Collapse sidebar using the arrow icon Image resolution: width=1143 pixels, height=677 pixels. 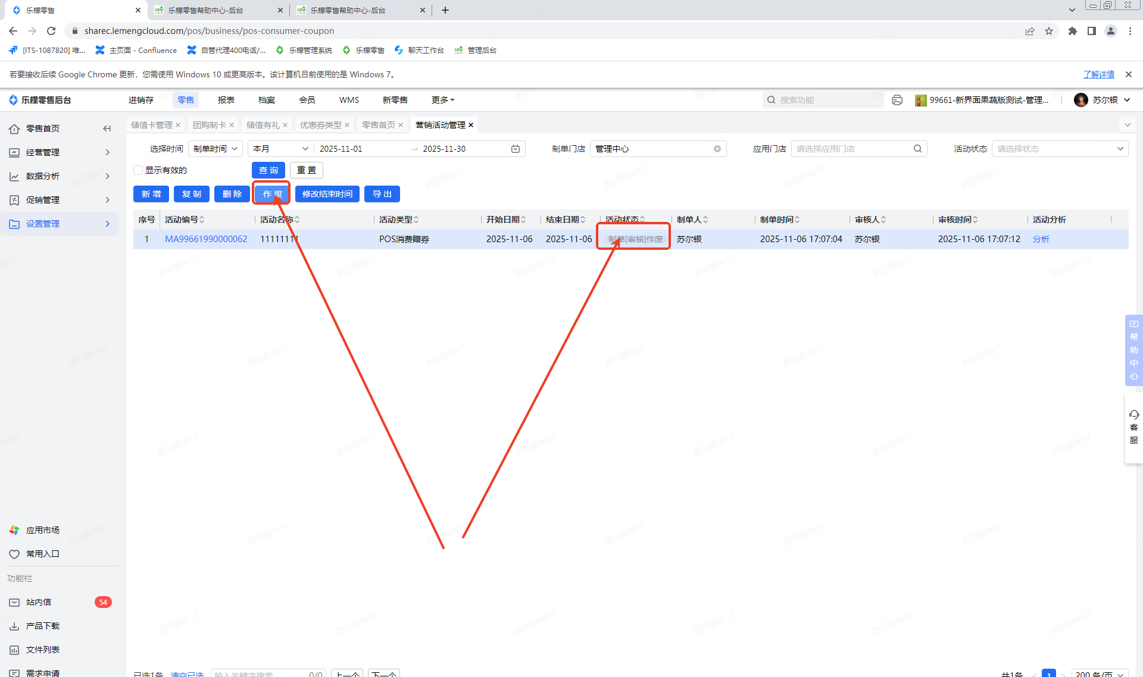click(107, 128)
